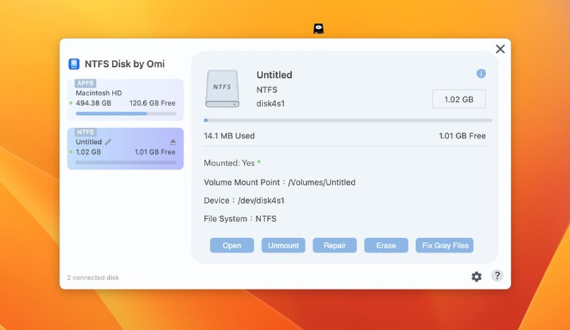570x330 pixels.
Task: Eject the Untitled disk with the eject icon
Action: point(173,142)
